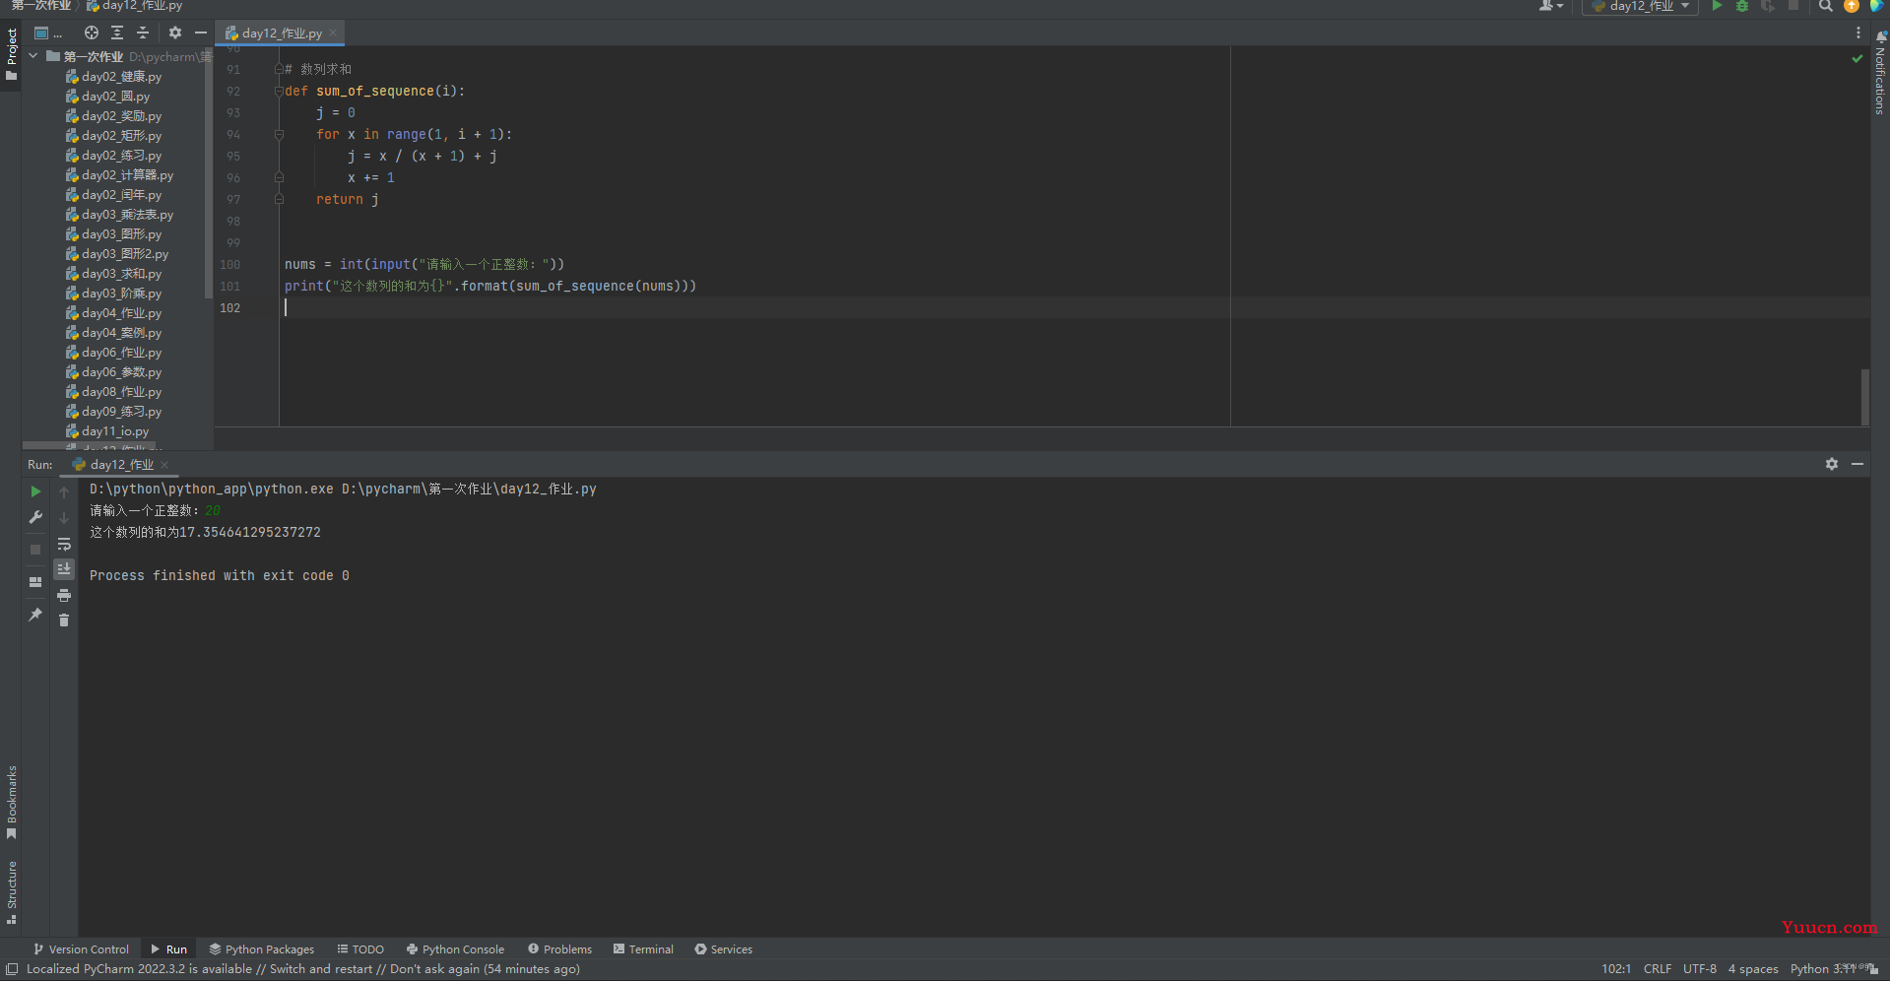
Task: Toggle Structure tool window sidebar button
Action: (11, 892)
